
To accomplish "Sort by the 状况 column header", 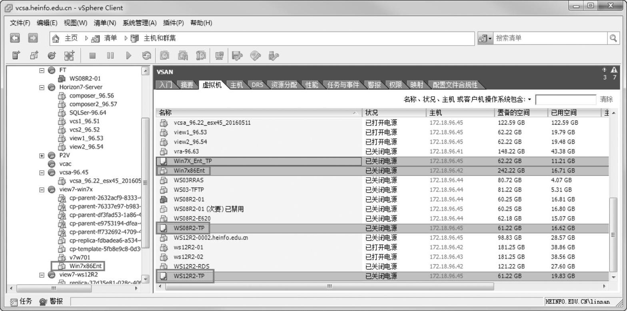I will click(x=394, y=113).
